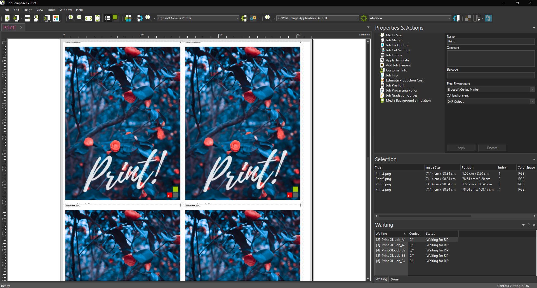Sort by the Copies column header
The image size is (537, 288).
416,234
